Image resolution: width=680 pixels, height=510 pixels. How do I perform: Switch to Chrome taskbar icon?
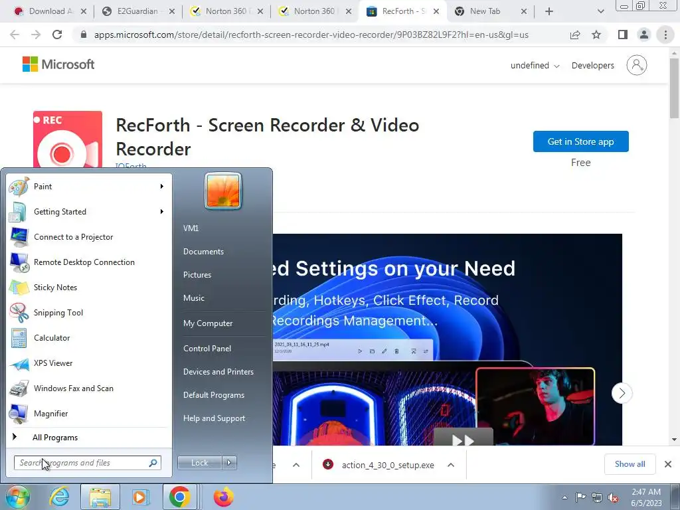click(179, 497)
